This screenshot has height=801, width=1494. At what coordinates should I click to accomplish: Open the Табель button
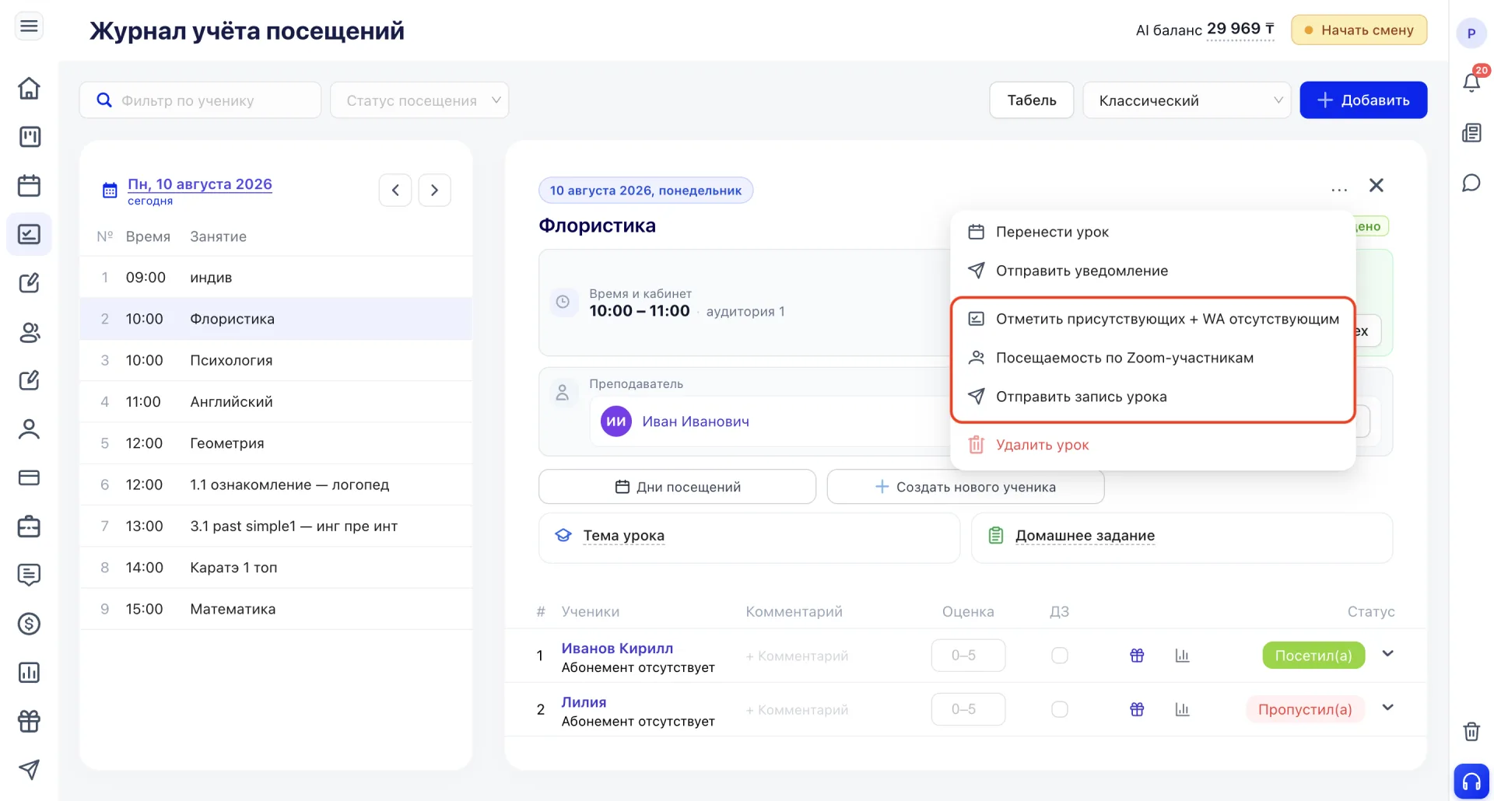pos(1032,100)
